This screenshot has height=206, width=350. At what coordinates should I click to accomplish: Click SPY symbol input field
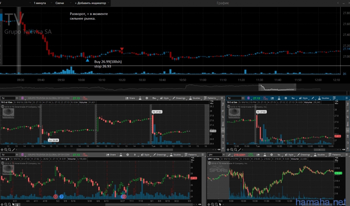click(x=215, y=155)
